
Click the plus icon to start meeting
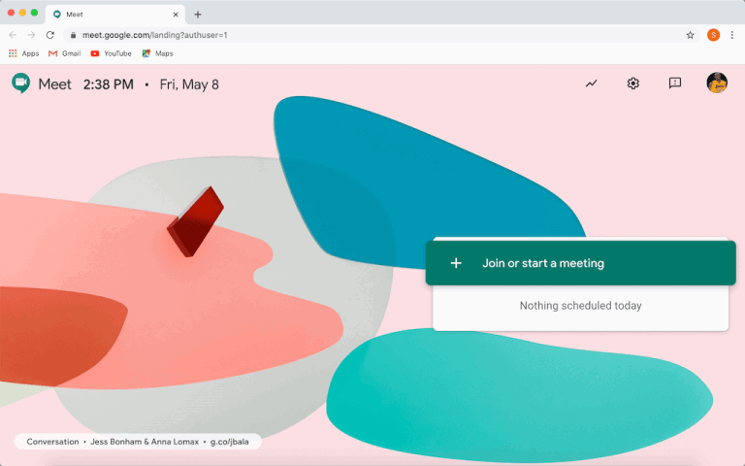456,263
